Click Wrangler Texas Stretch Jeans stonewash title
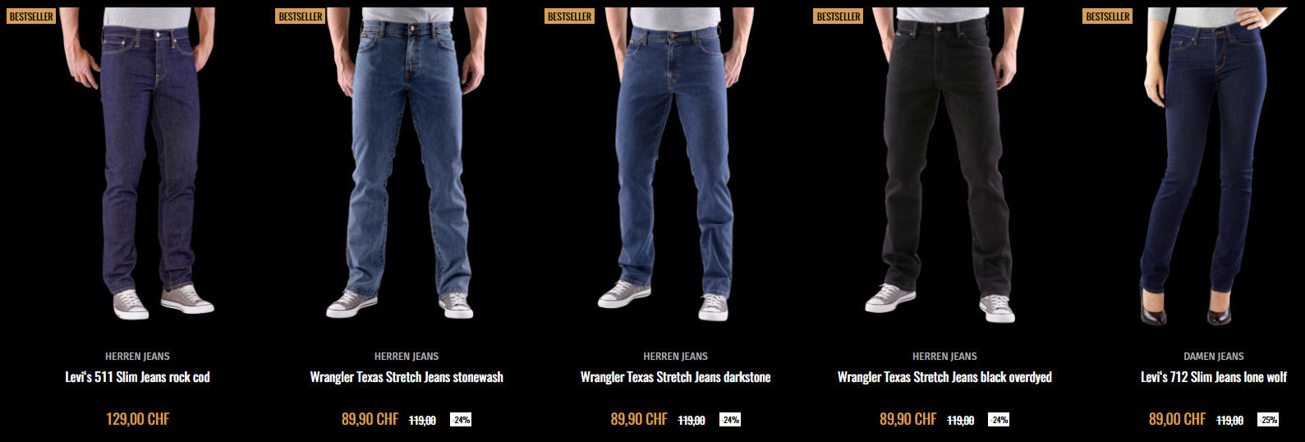The image size is (1305, 442). click(x=407, y=377)
